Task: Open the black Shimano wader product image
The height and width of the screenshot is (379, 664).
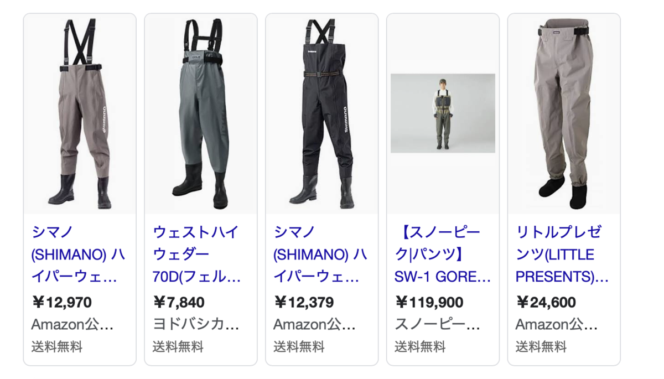Action: 322,113
